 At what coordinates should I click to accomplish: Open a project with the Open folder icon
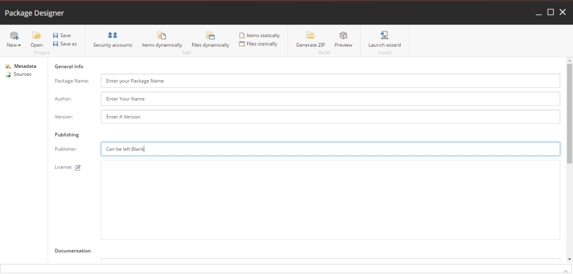tap(37, 36)
